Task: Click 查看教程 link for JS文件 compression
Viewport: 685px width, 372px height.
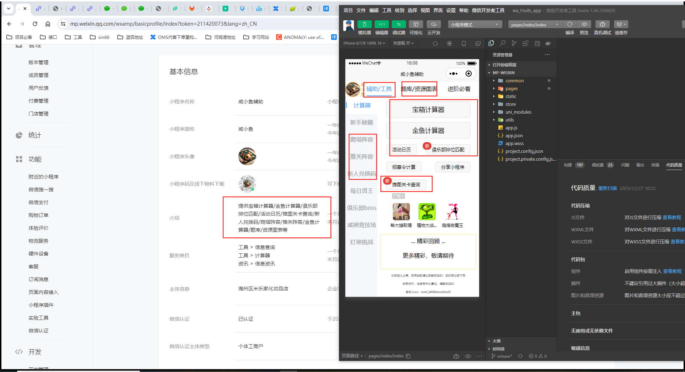Action: pos(672,217)
